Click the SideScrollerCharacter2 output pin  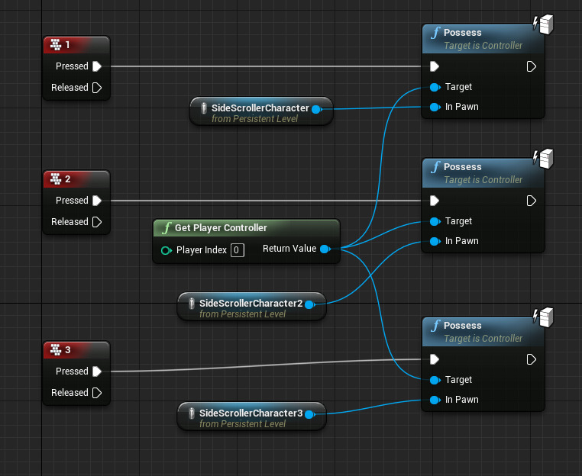tap(309, 304)
